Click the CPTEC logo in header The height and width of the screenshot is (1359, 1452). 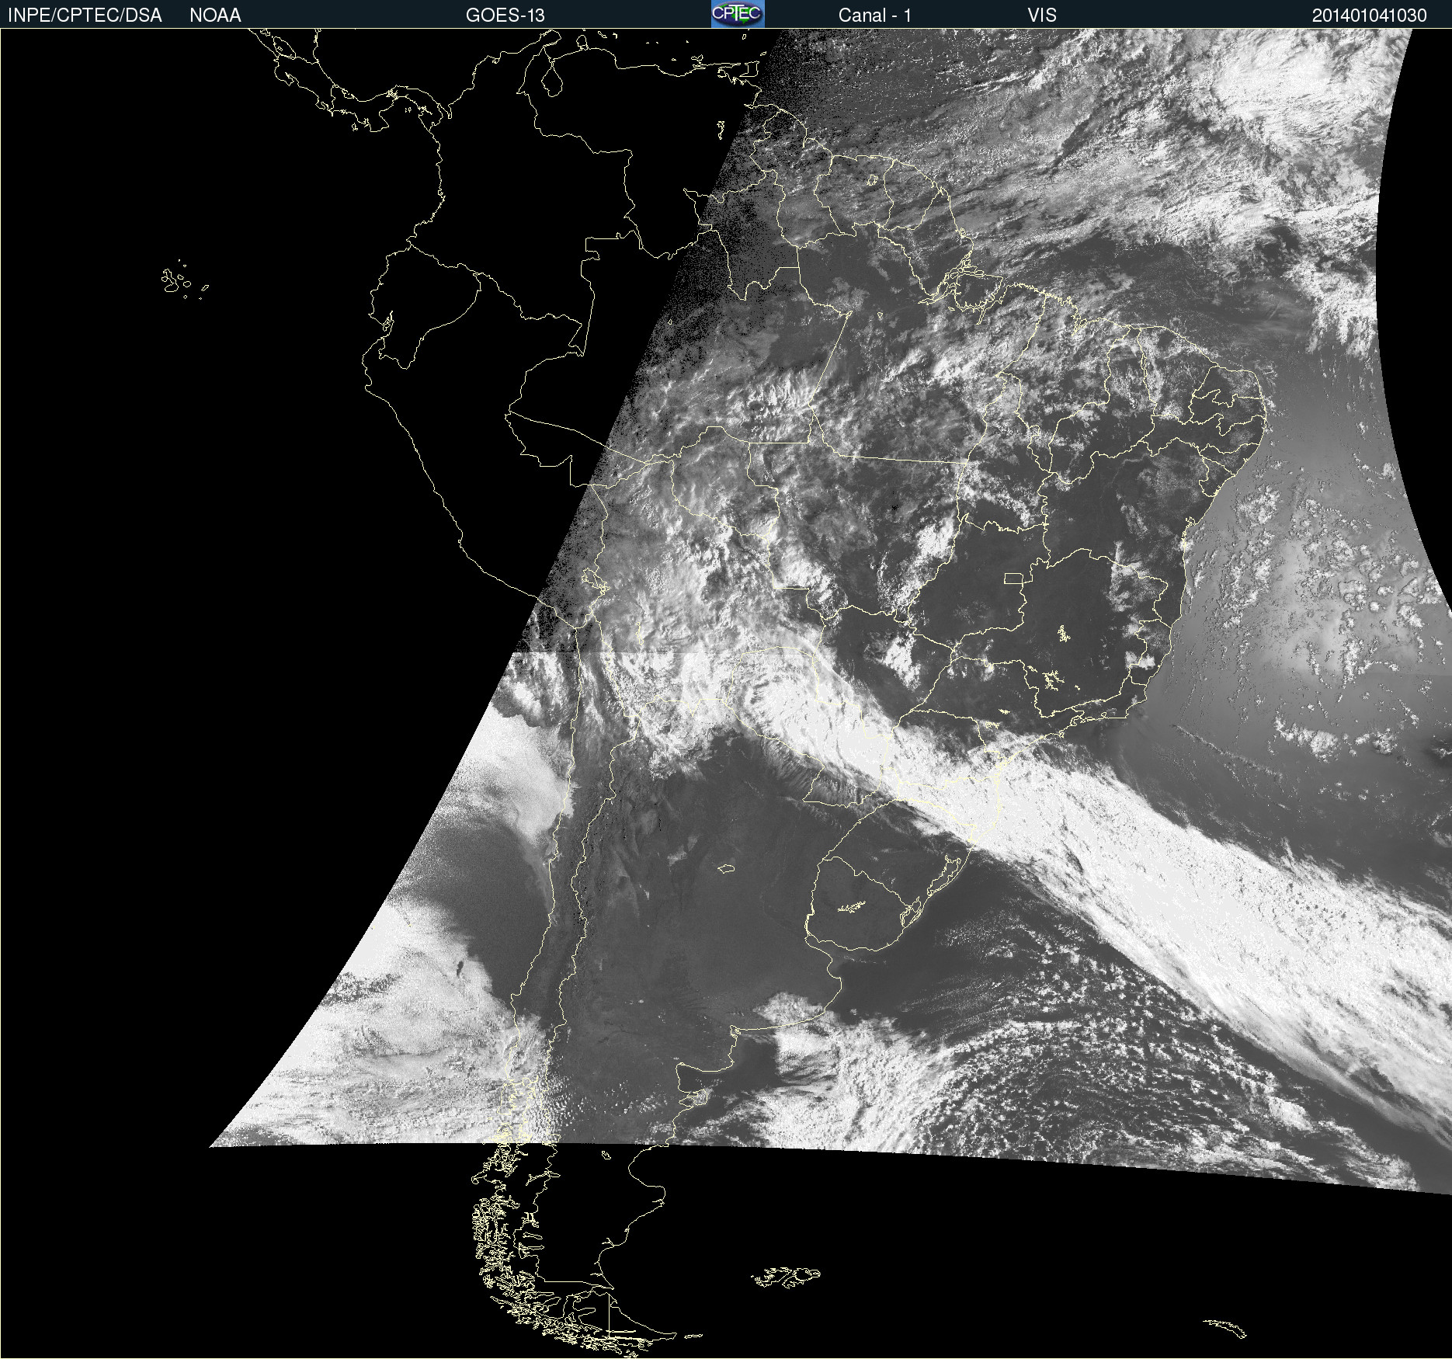point(738,14)
